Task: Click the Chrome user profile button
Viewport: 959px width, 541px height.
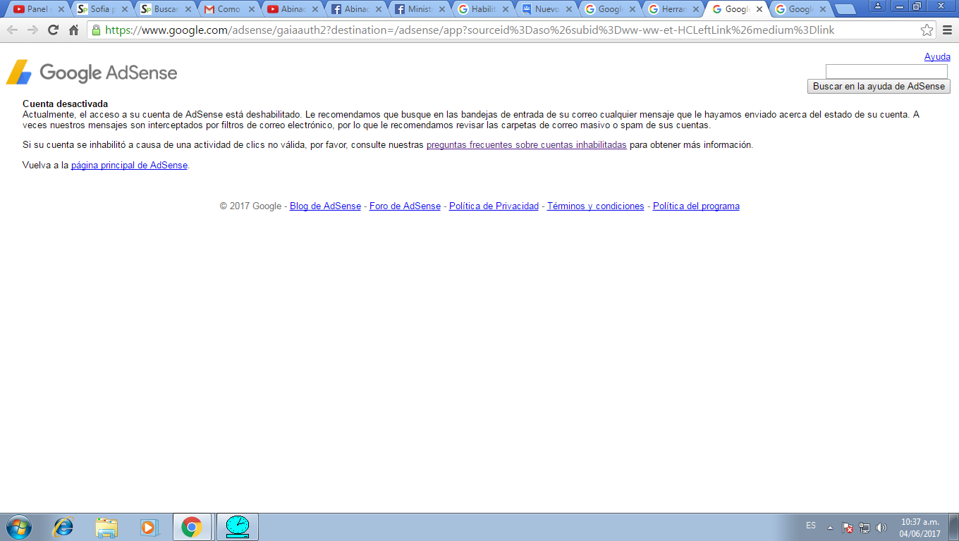Action: 879,6
